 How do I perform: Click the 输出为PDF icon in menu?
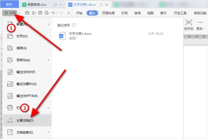[x=10, y=72]
